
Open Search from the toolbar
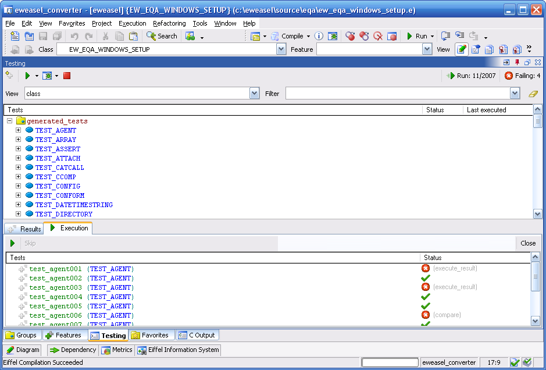click(162, 36)
